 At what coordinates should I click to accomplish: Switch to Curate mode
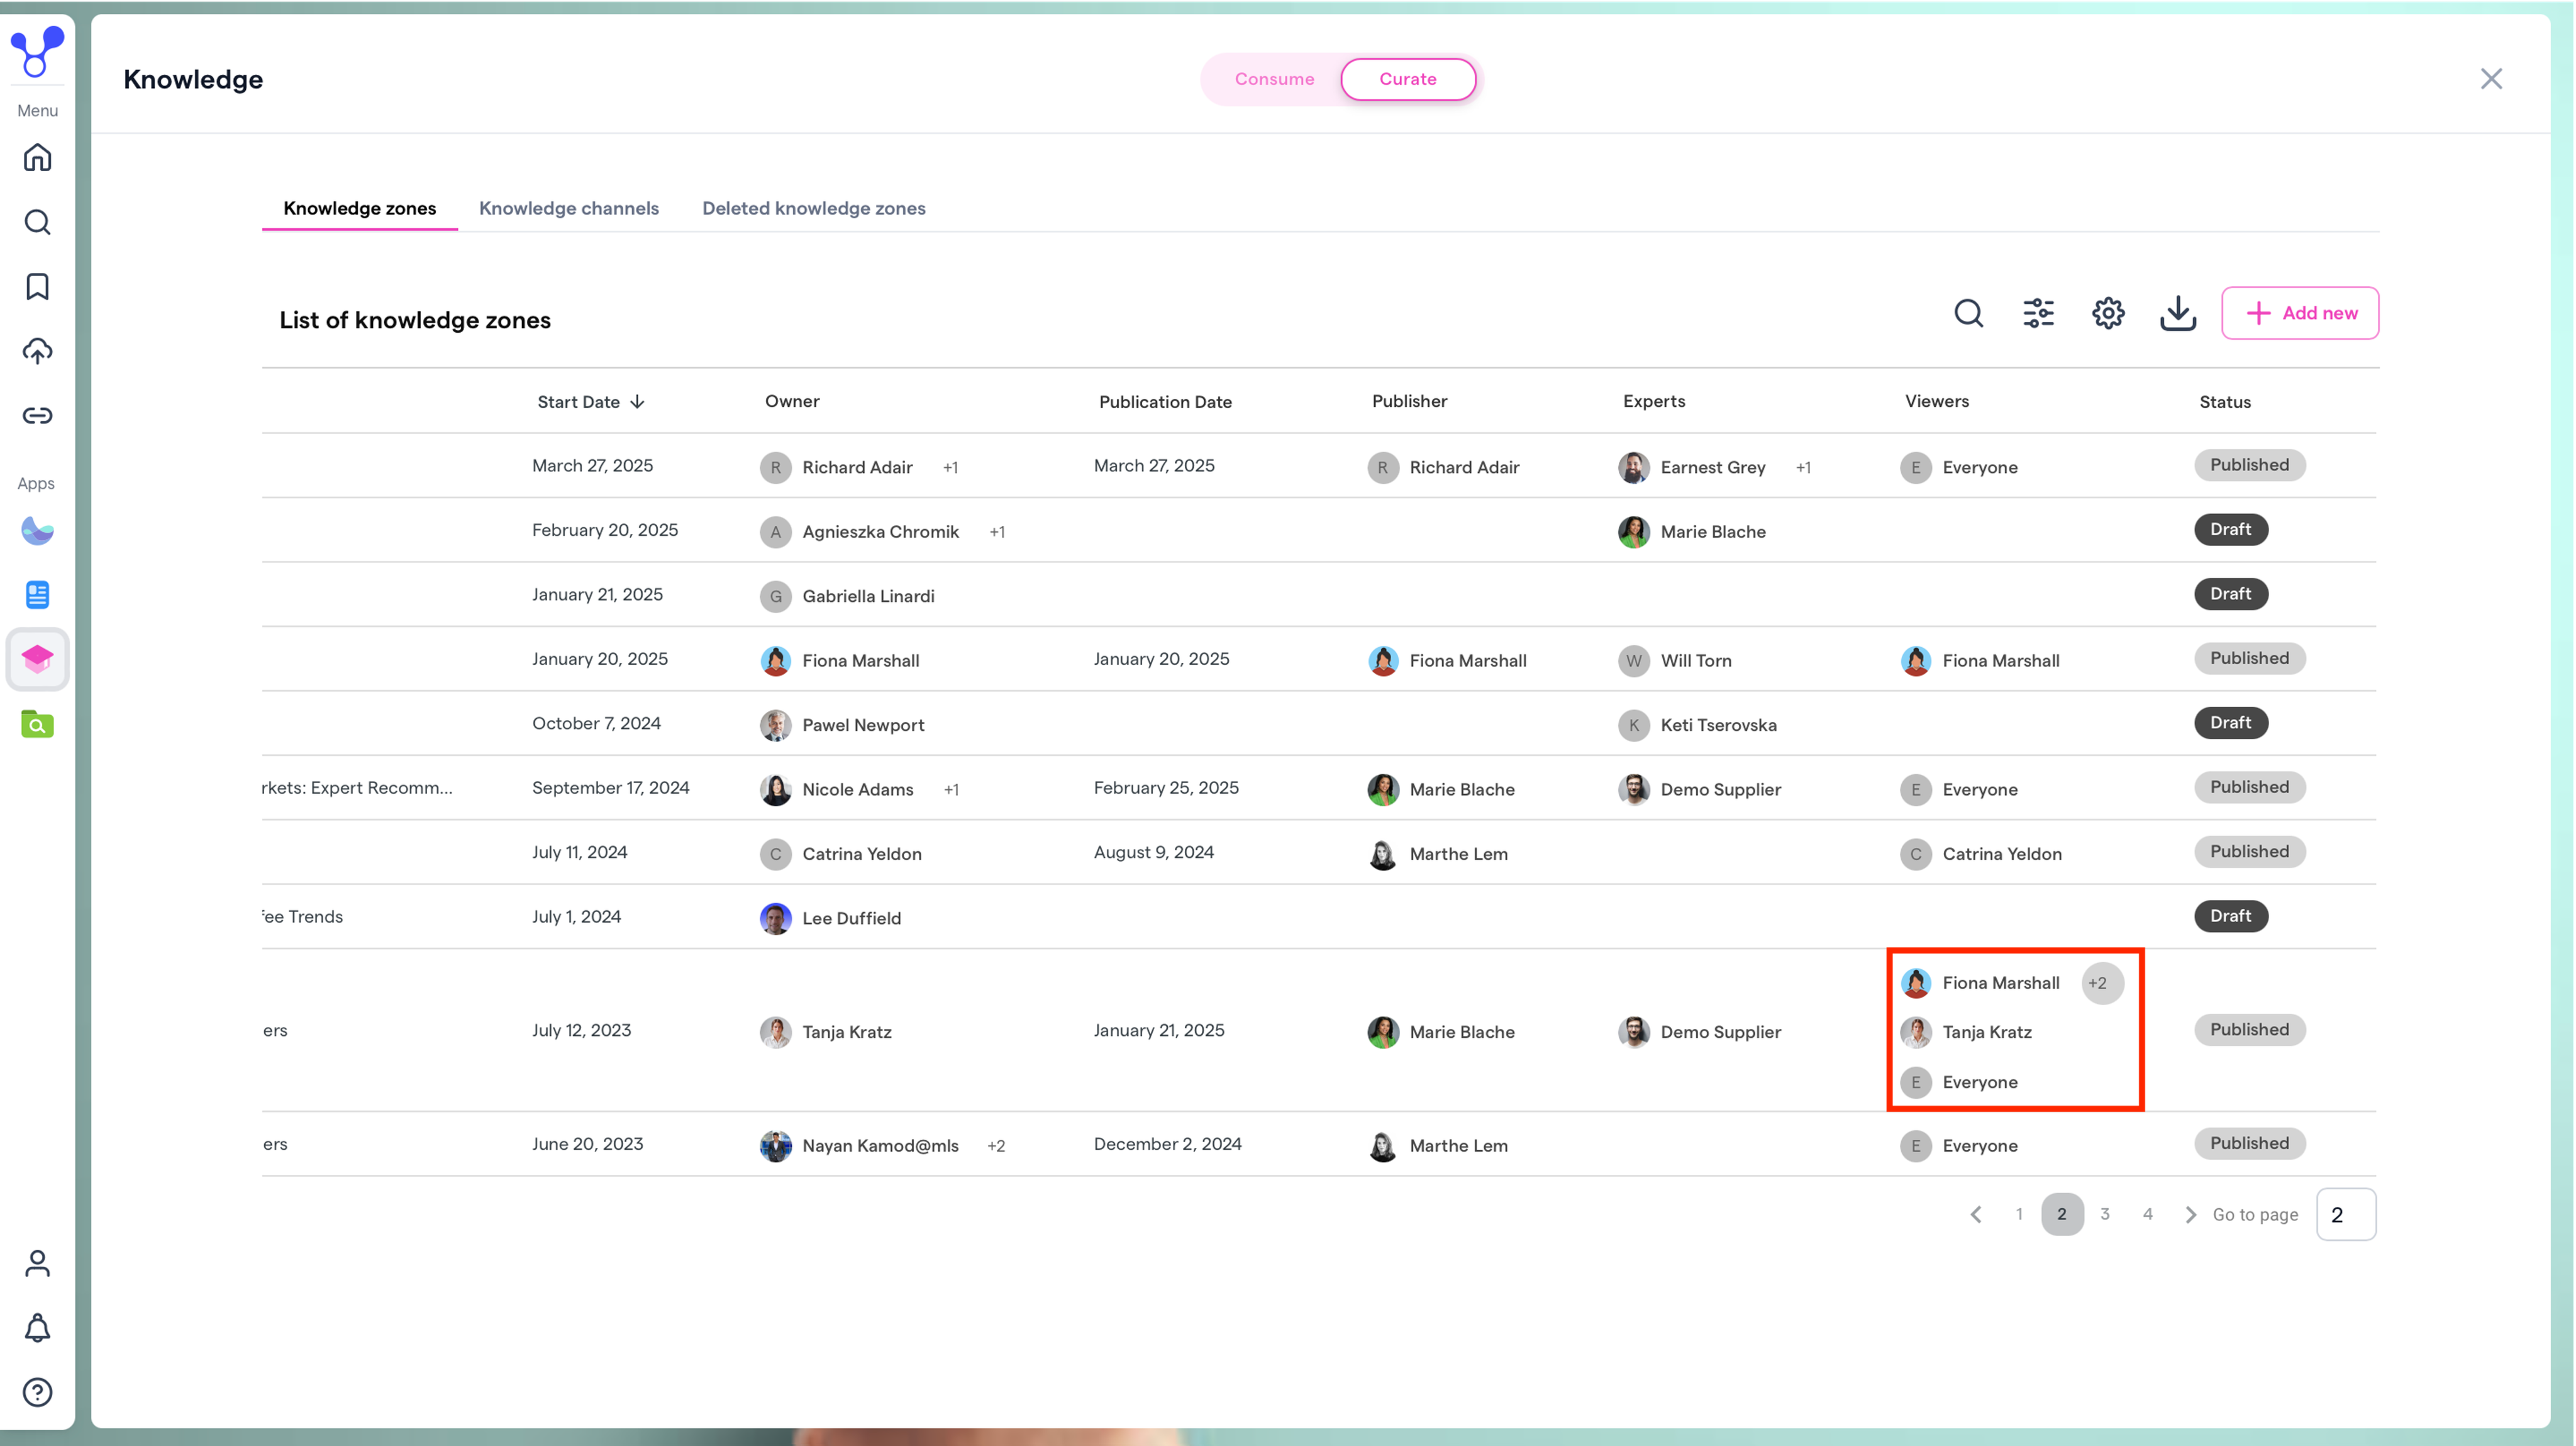(x=1408, y=79)
